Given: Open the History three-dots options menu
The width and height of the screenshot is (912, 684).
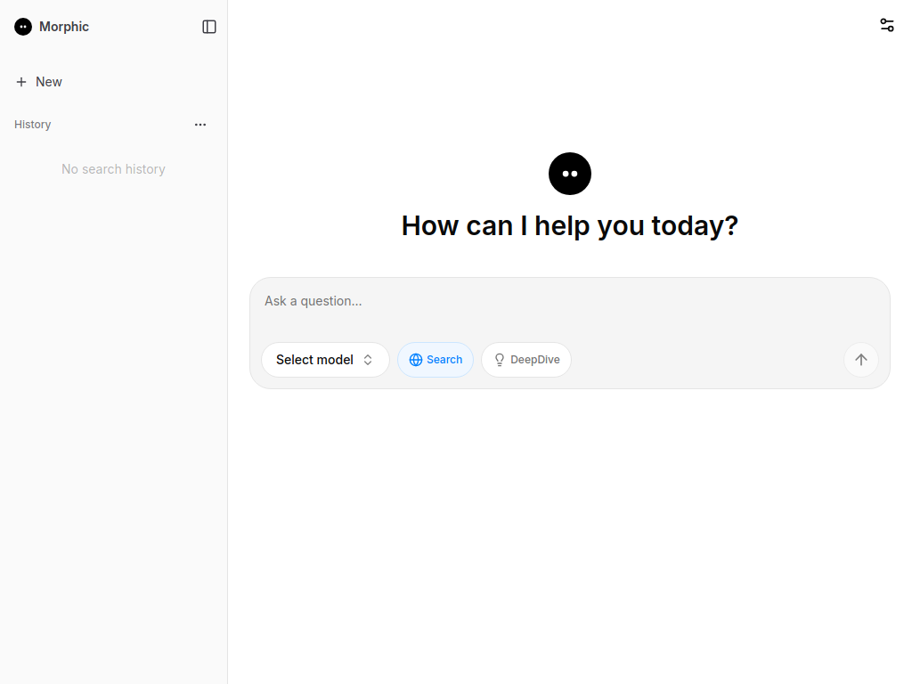Looking at the screenshot, I should pyautogui.click(x=200, y=125).
